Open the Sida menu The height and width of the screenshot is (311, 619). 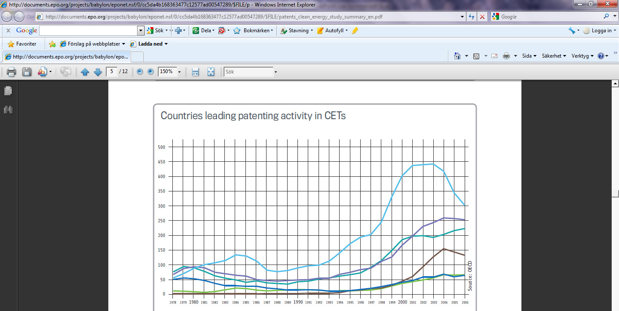point(529,56)
